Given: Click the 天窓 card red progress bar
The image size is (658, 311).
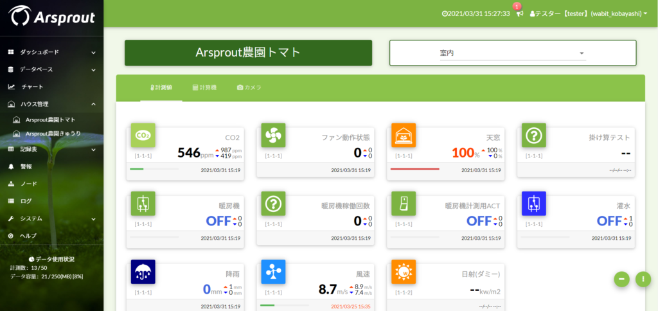Looking at the screenshot, I should [415, 169].
